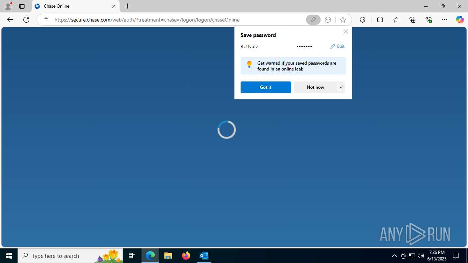This screenshot has width=468, height=263.
Task: Open the Action Center notifications icon
Action: click(456, 256)
